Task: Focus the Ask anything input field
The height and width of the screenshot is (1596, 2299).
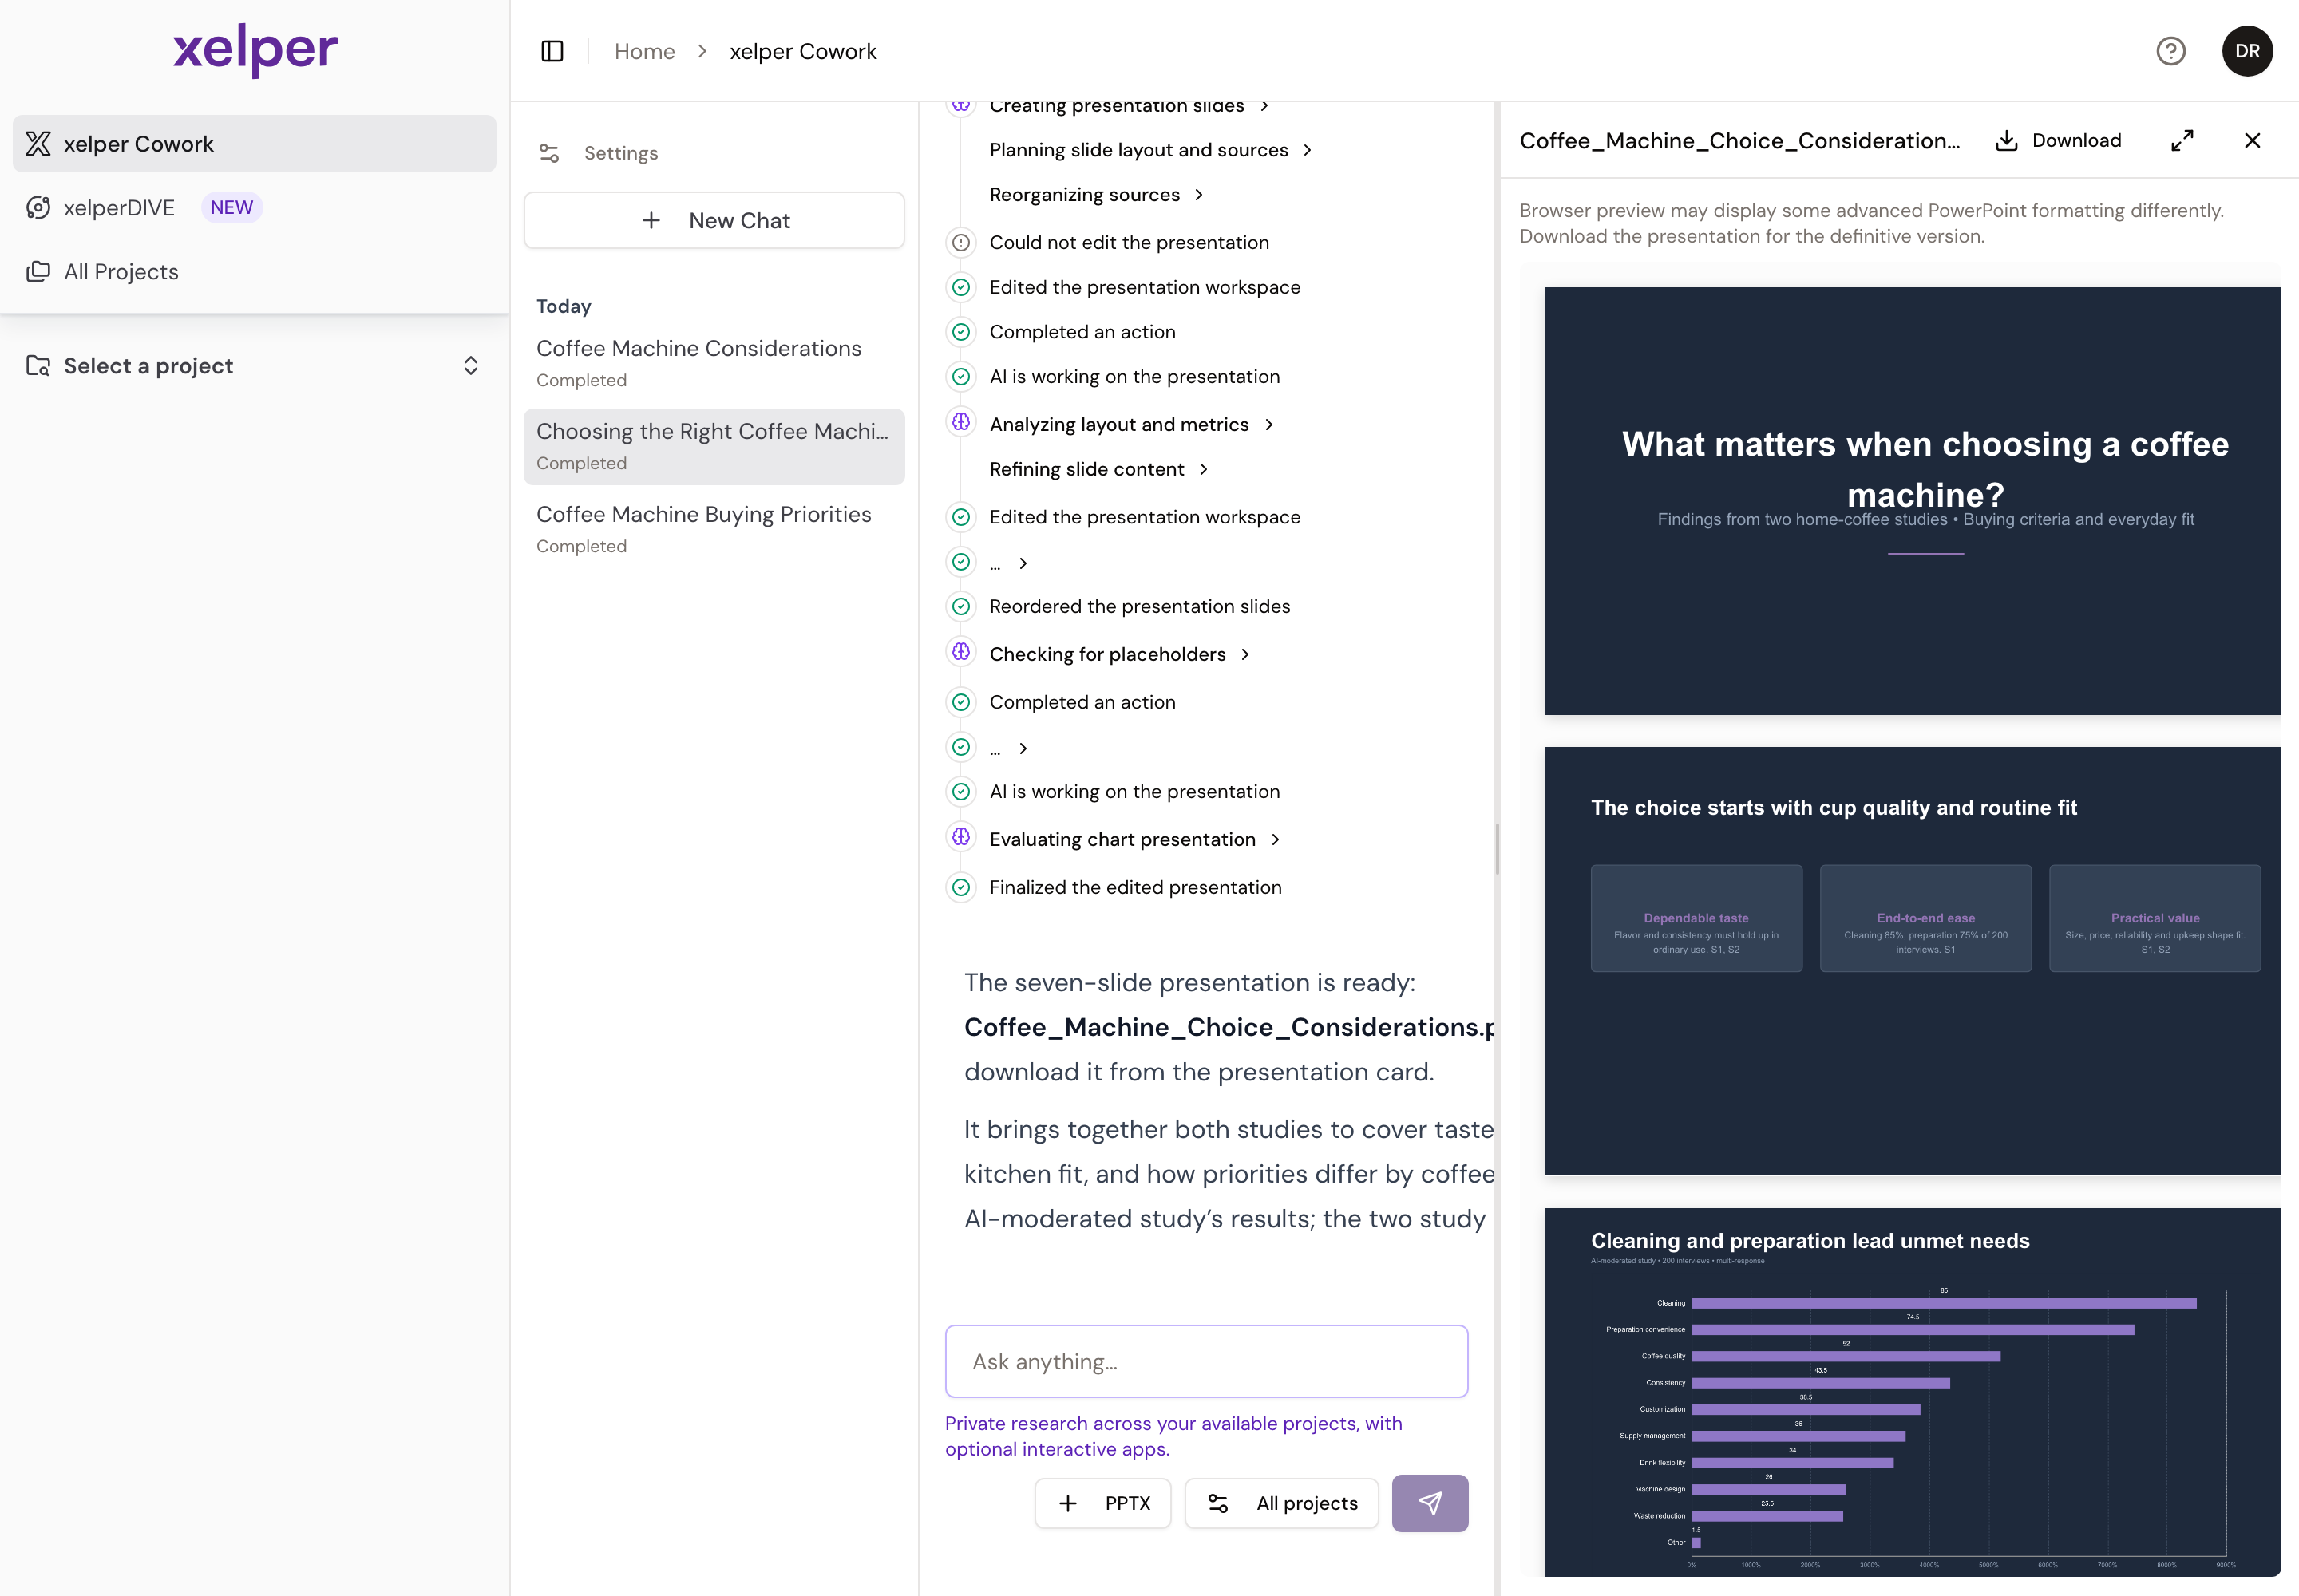Action: click(1205, 1362)
